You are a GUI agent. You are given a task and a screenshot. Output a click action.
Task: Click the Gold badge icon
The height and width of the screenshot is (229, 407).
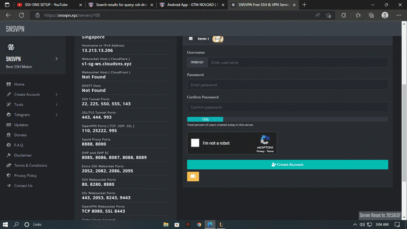point(218,39)
